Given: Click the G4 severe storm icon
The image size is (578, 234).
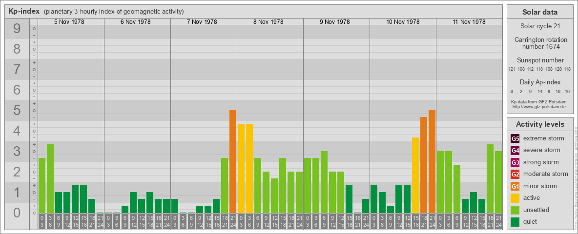Looking at the screenshot, I should pyautogui.click(x=515, y=150).
